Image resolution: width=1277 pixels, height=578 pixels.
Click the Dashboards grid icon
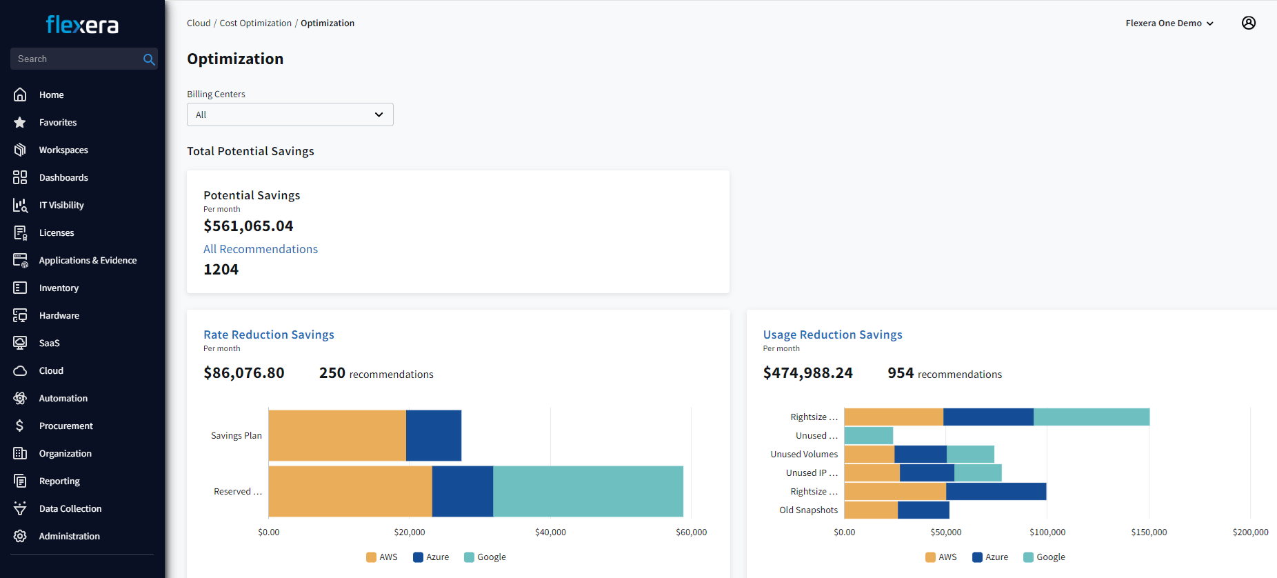20,177
